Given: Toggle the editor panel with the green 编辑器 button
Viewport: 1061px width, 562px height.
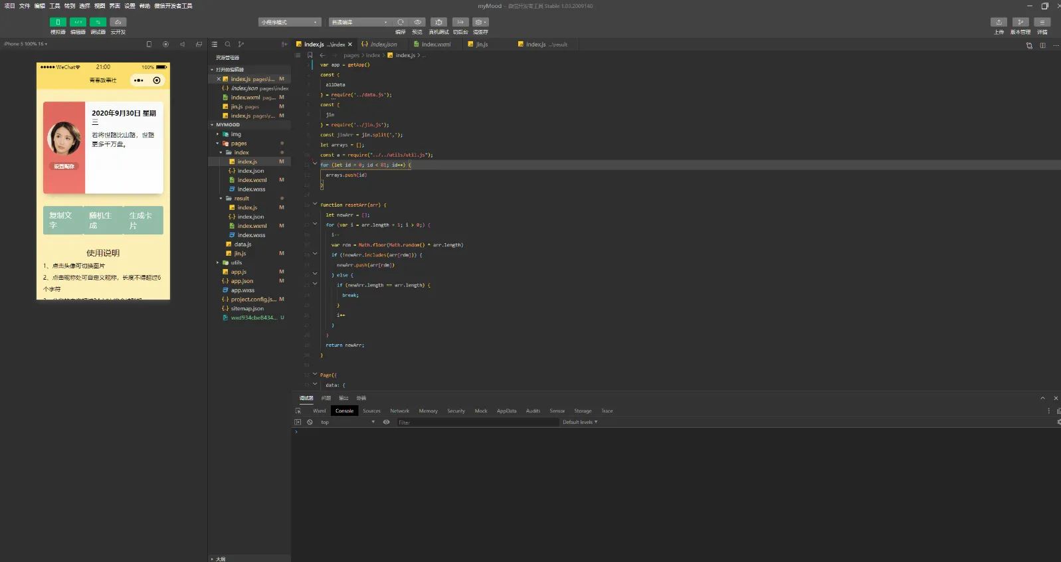Looking at the screenshot, I should coord(78,22).
